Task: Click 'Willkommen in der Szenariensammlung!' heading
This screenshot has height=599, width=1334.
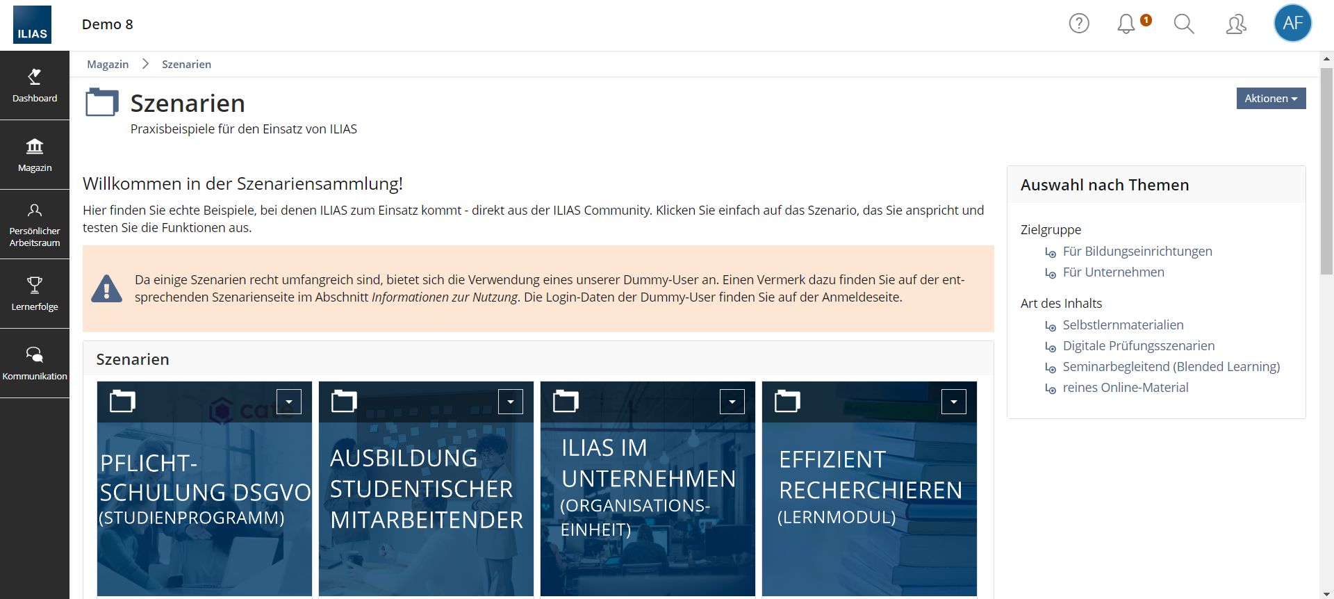Action: (242, 183)
